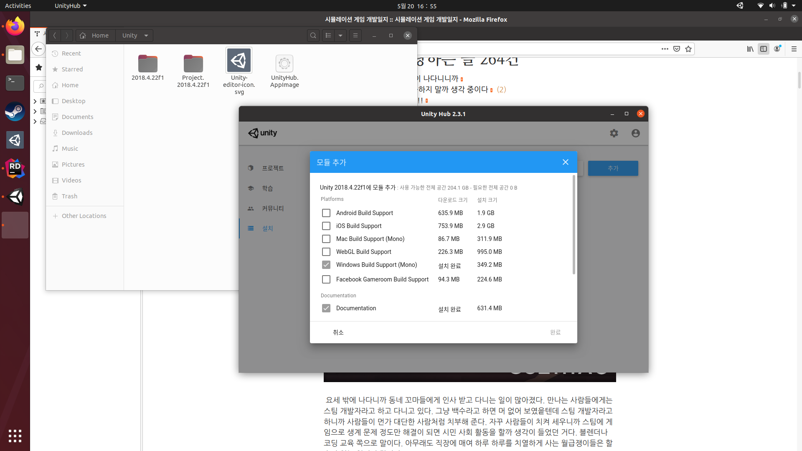Screen dimensions: 802x451
Task: Open Firefox application menu
Action: pyautogui.click(x=794, y=49)
